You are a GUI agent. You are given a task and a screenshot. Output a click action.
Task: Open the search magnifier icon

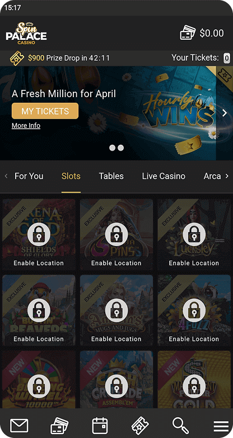click(x=180, y=426)
